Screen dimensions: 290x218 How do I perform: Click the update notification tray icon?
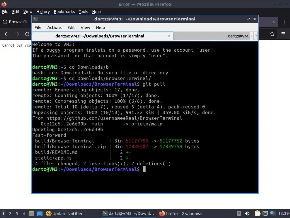pyautogui.click(x=272, y=213)
